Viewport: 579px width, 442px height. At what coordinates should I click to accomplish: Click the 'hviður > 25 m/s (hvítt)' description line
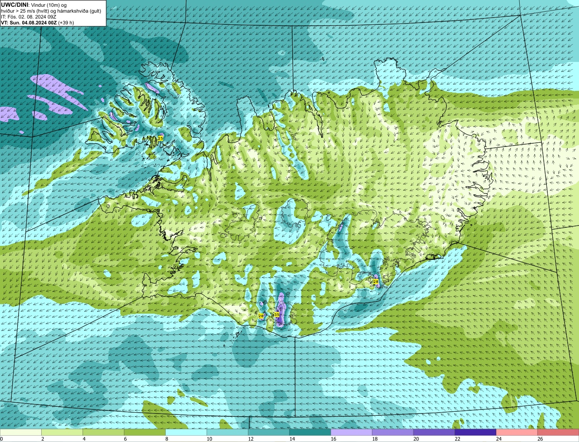tap(51, 10)
